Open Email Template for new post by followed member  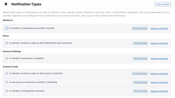pos(140,82)
